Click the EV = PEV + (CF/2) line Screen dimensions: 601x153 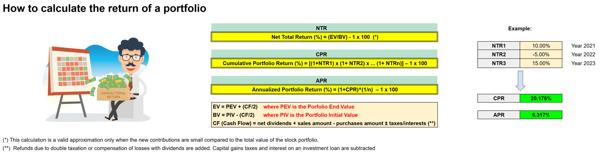235,107
